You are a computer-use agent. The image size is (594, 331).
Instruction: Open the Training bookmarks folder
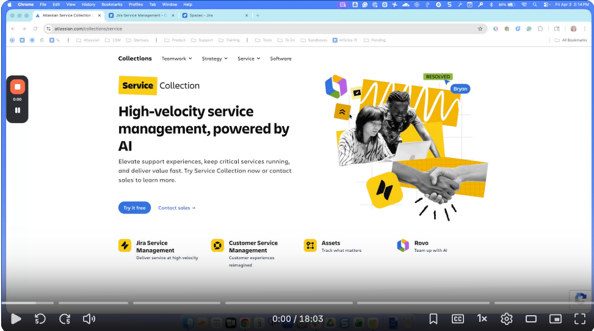pyautogui.click(x=229, y=40)
